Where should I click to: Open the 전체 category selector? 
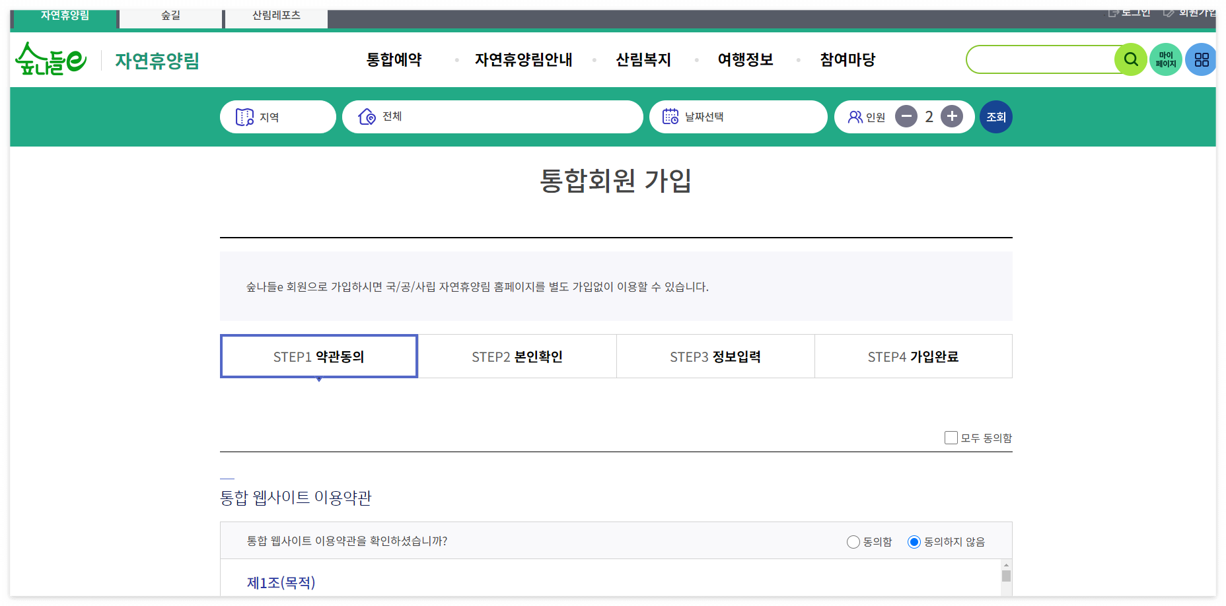click(492, 117)
